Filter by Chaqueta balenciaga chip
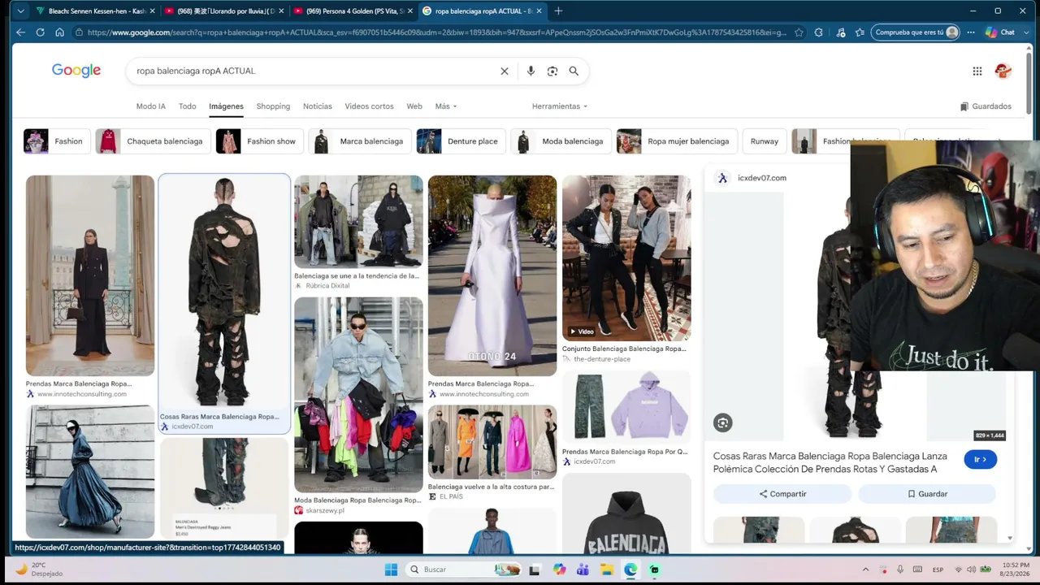This screenshot has height=585, width=1040. (153, 141)
